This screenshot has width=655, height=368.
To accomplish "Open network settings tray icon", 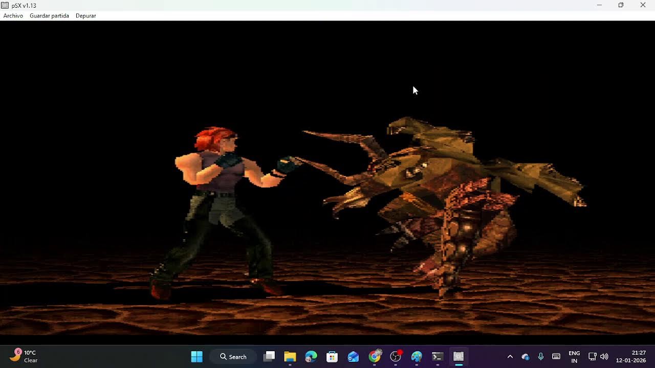I will (593, 357).
